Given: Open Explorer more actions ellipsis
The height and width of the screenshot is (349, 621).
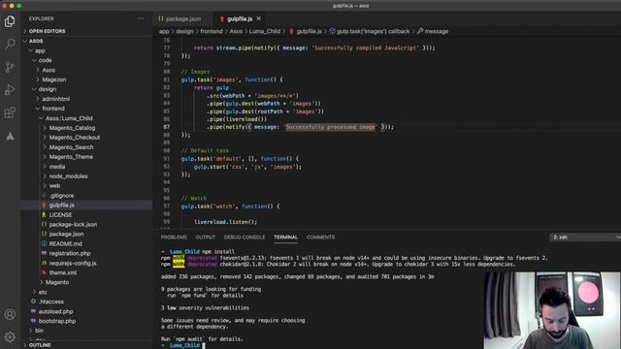Looking at the screenshot, I should (x=141, y=18).
